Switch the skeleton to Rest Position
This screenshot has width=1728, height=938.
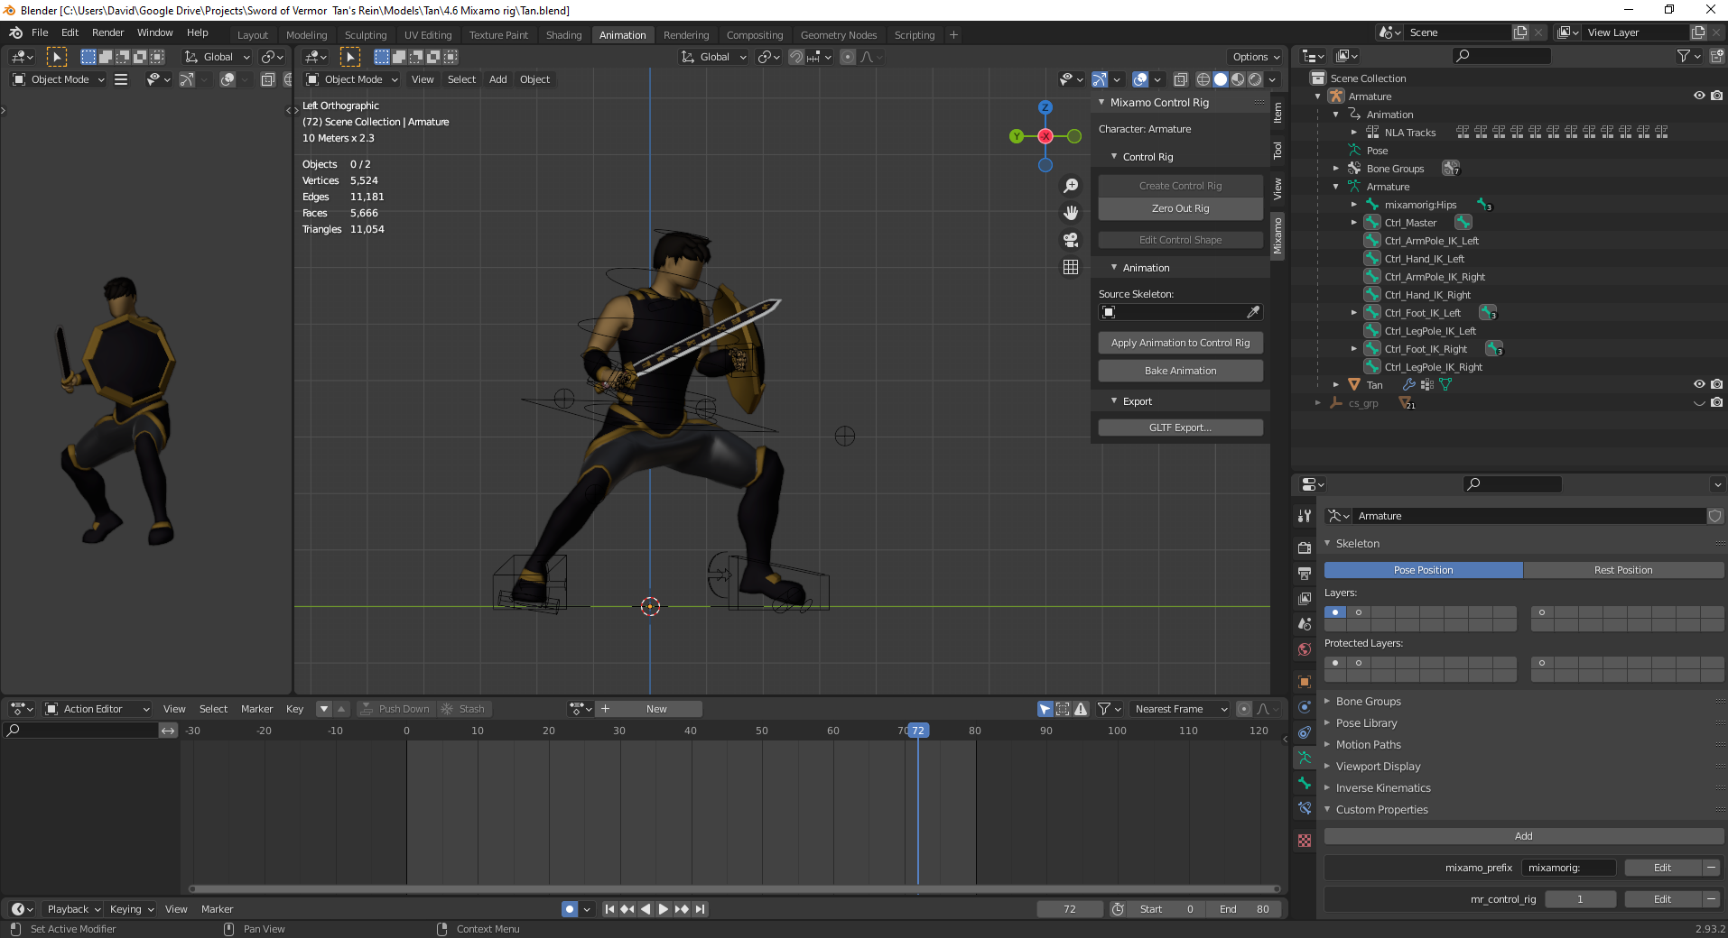[x=1623, y=569]
